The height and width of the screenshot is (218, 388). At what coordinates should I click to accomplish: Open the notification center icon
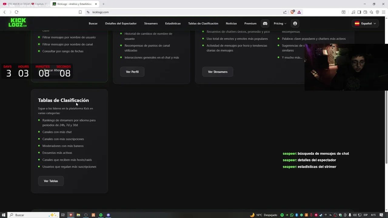[381, 215]
